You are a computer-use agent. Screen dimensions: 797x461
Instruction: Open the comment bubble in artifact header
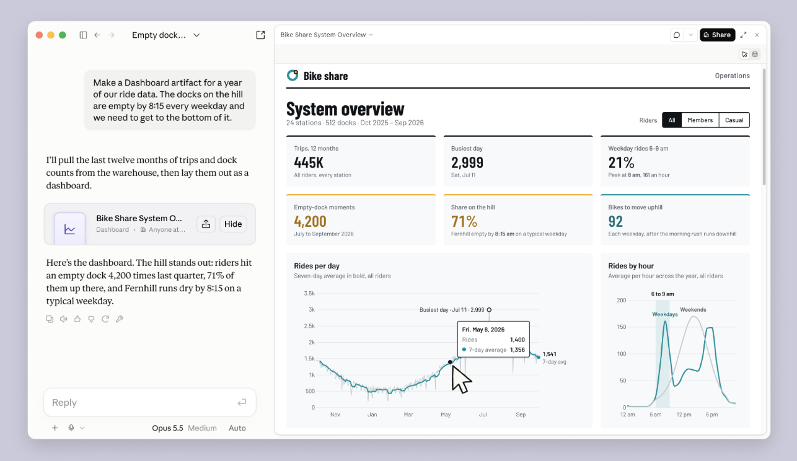(677, 35)
